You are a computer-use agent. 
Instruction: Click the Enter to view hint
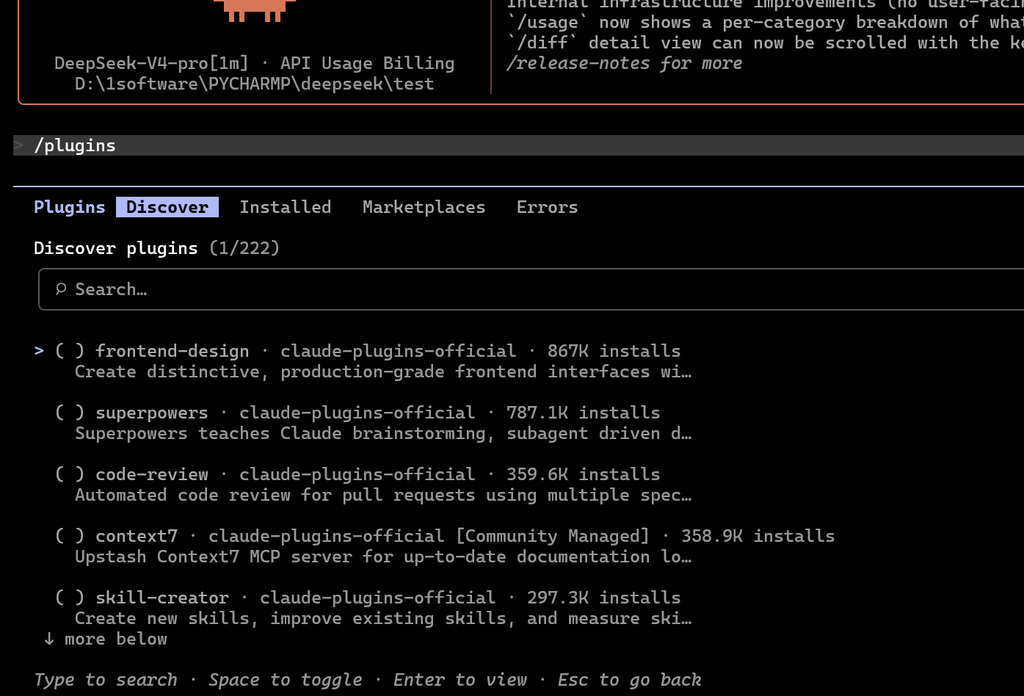(x=460, y=680)
